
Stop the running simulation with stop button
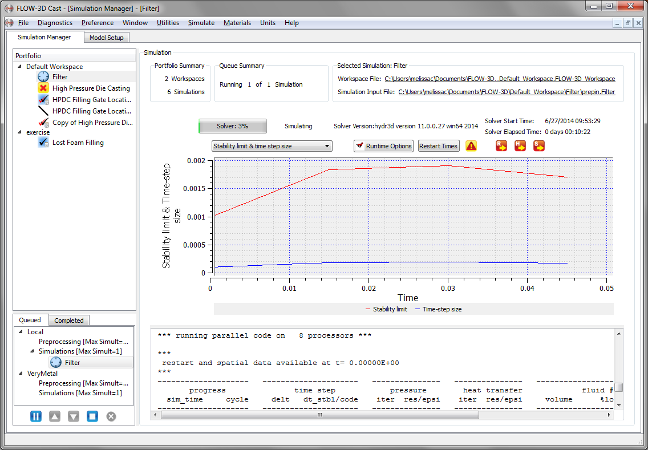tap(92, 416)
